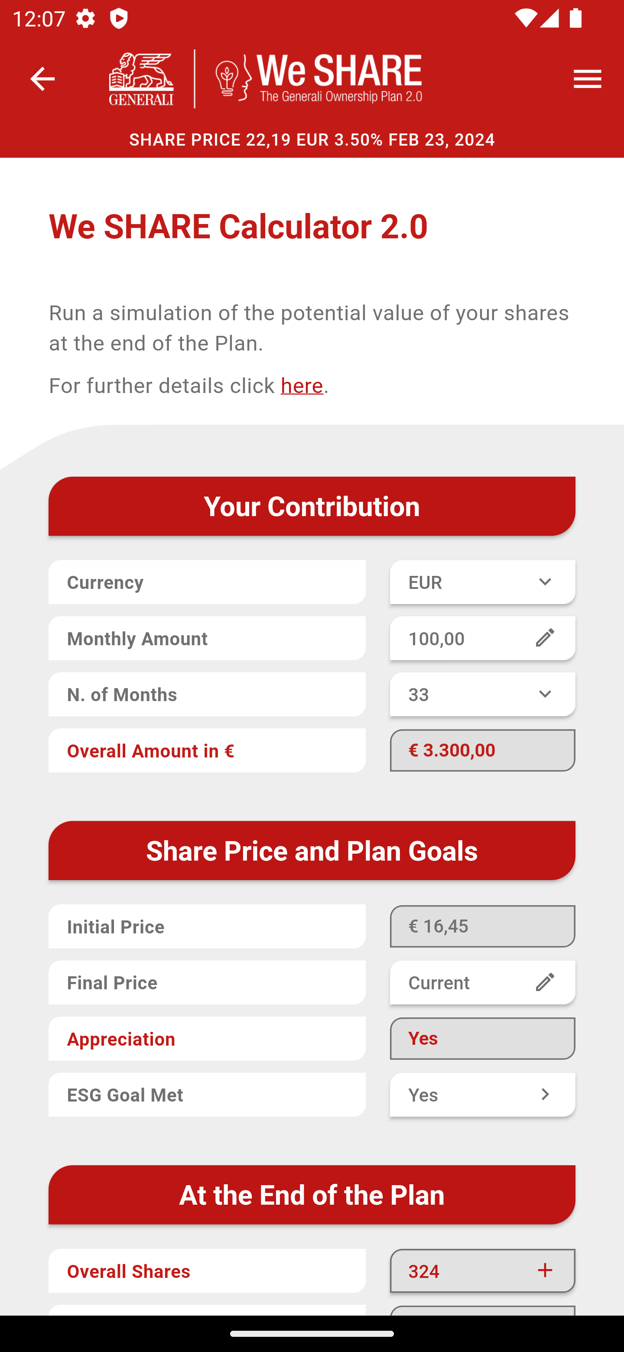Tap the share price ticker banner
The height and width of the screenshot is (1352, 624).
[312, 140]
